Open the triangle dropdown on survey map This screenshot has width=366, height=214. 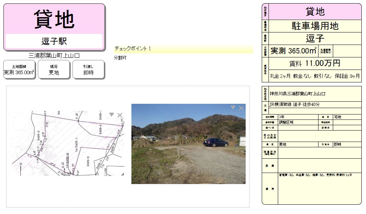click(111, 115)
